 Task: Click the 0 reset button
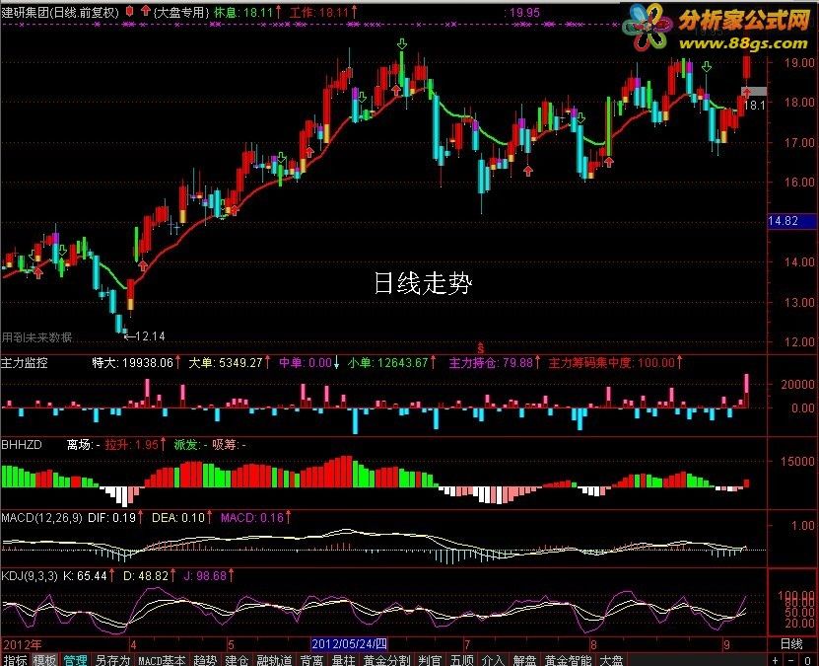(808, 660)
